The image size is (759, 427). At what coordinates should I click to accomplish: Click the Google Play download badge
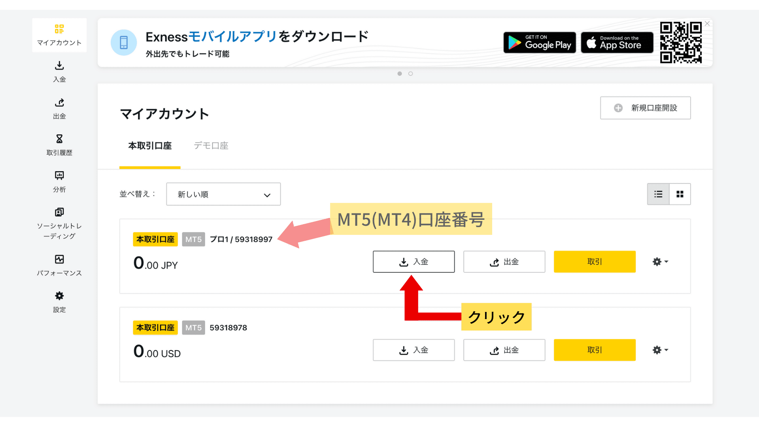540,42
